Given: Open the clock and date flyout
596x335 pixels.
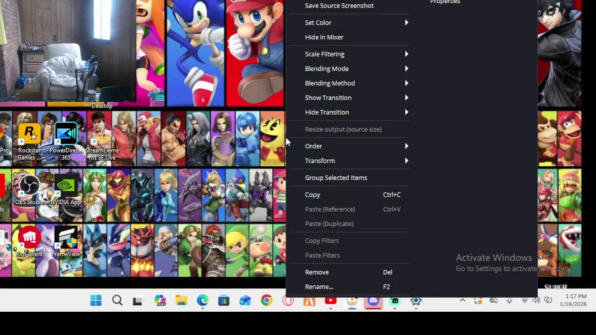Looking at the screenshot, I should point(573,300).
